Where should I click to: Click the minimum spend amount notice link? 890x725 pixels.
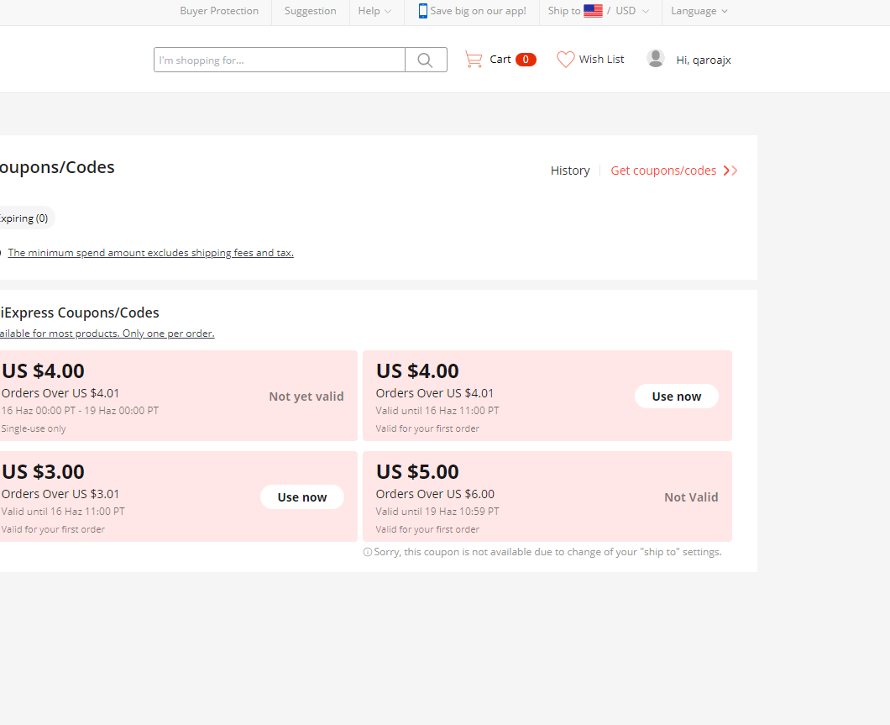coord(151,253)
